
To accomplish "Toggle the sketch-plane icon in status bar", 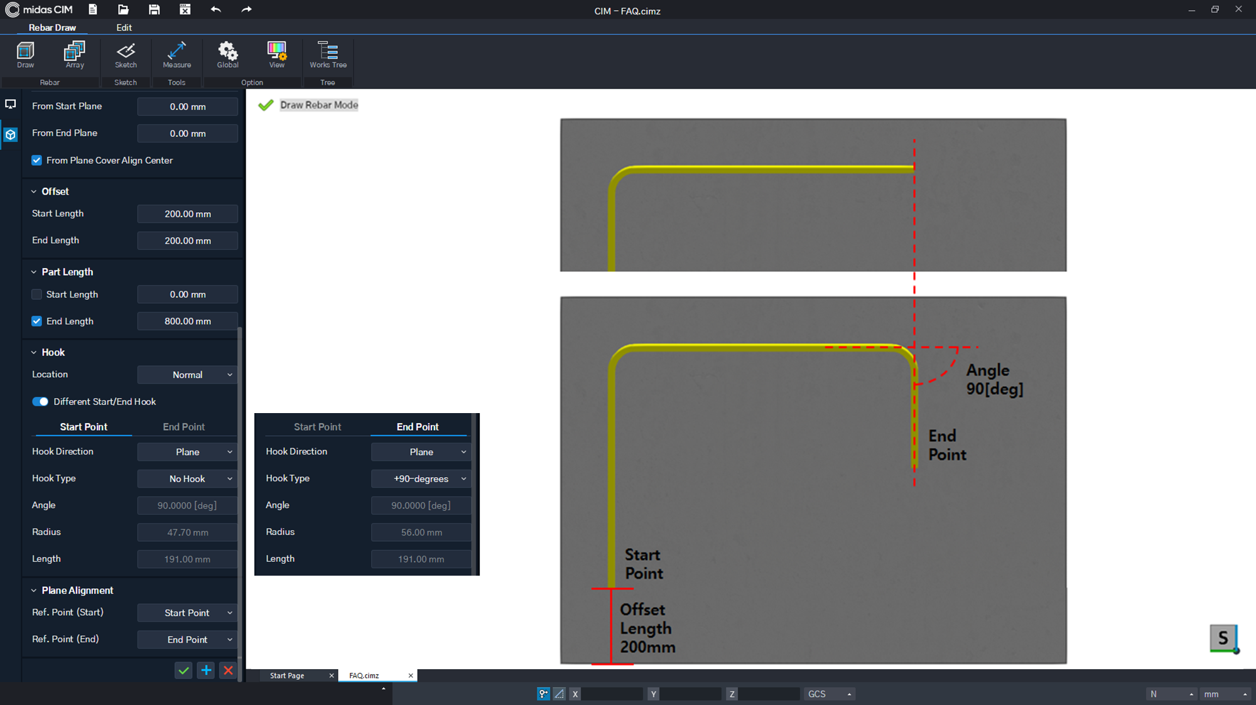I will [x=559, y=694].
